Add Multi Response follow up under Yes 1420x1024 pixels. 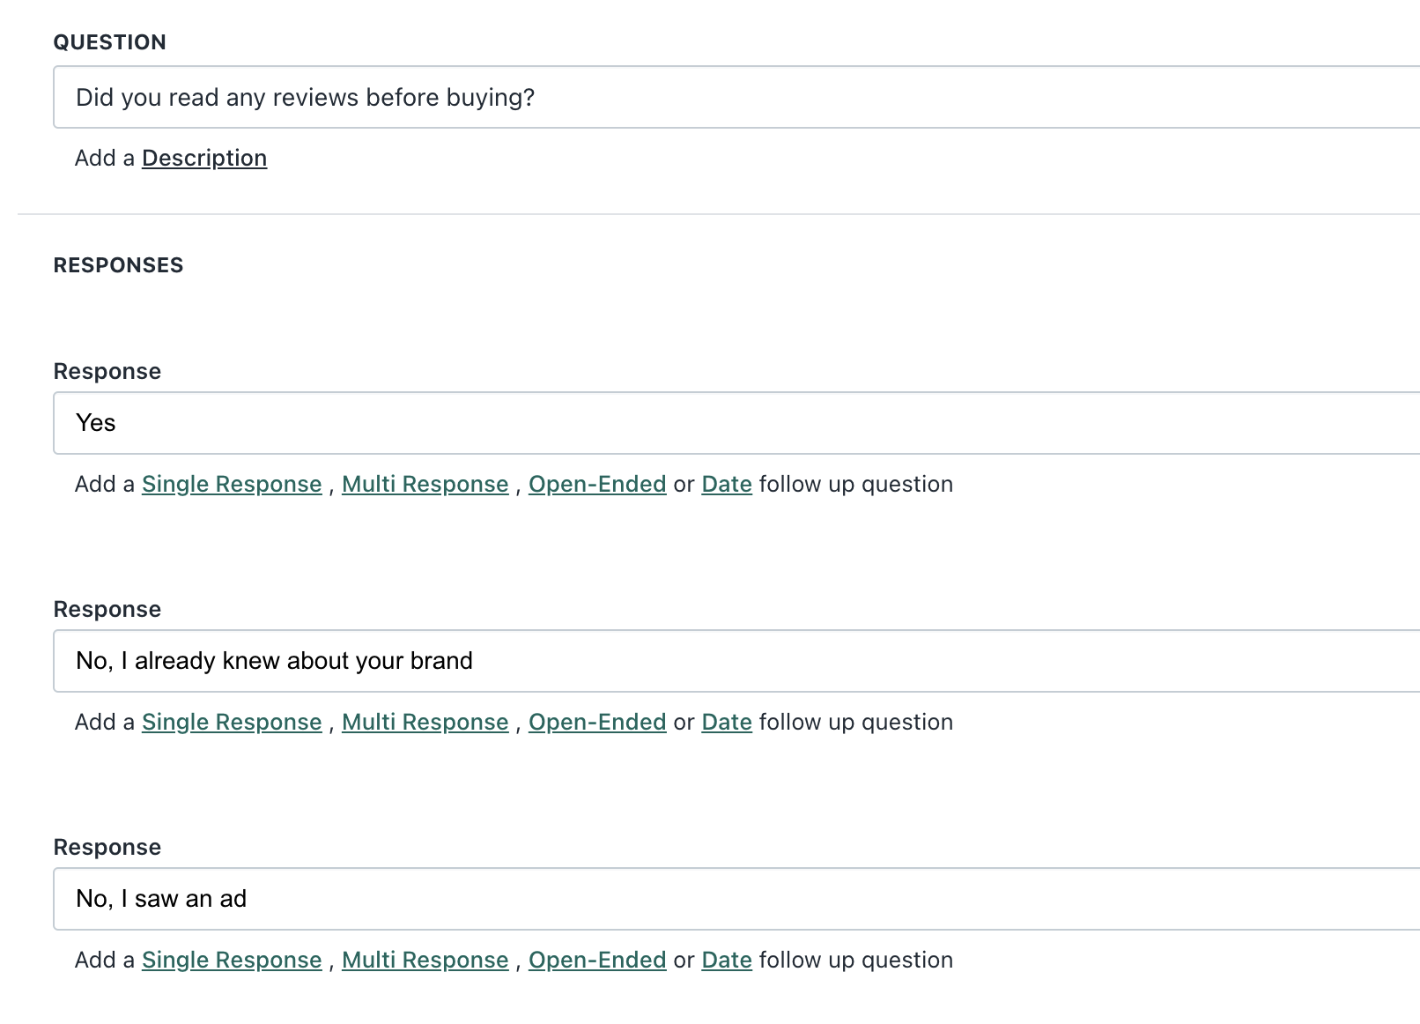425,485
